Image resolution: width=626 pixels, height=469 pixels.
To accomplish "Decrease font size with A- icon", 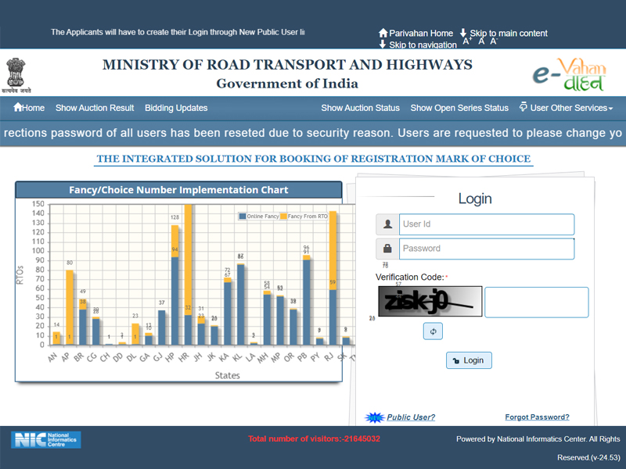I will [x=494, y=41].
